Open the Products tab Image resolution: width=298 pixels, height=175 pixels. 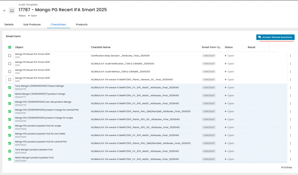[x=82, y=24]
